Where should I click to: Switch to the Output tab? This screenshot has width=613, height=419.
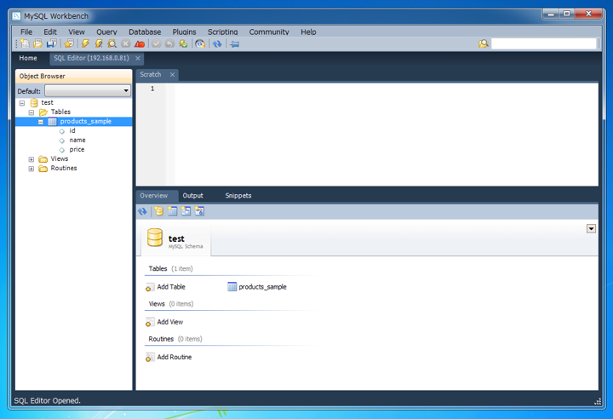192,196
